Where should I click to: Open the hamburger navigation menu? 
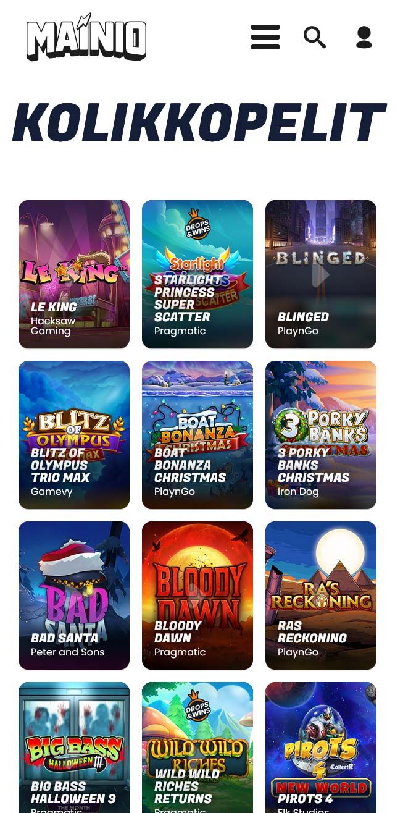coord(265,37)
